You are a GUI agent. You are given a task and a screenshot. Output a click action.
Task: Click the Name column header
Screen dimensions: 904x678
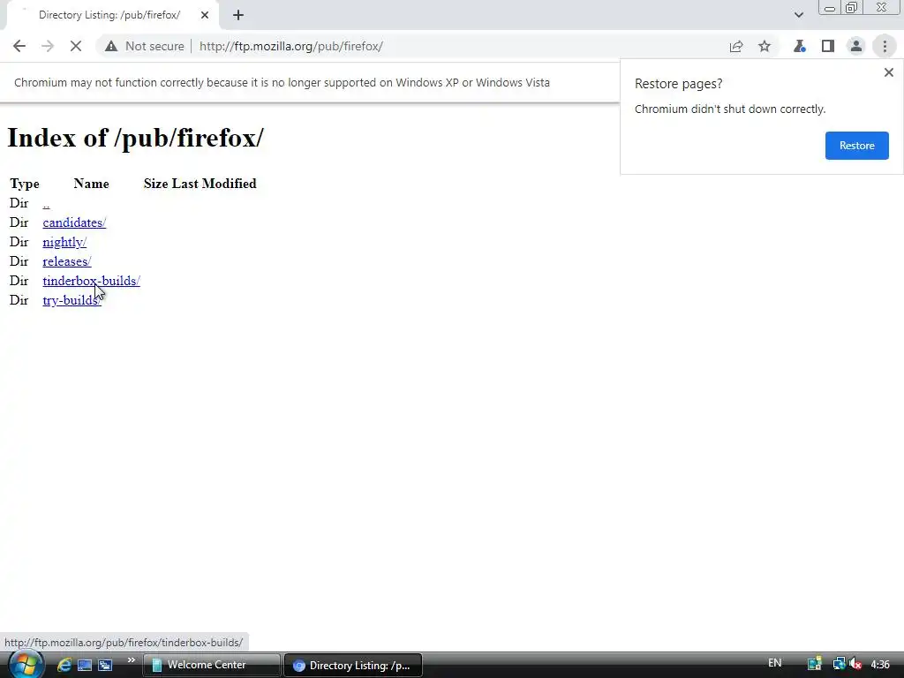coord(91,184)
